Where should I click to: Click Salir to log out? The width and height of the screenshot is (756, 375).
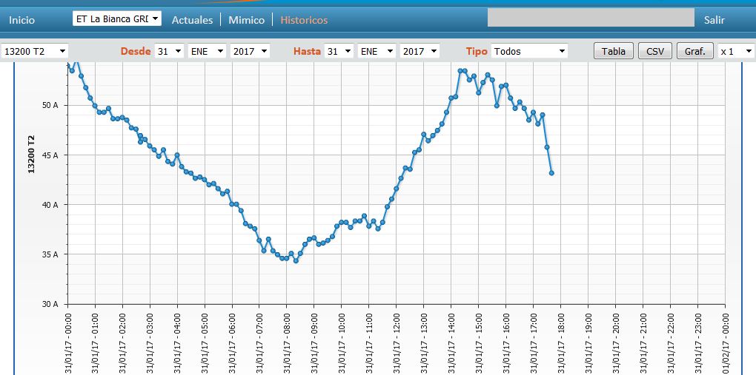click(714, 20)
